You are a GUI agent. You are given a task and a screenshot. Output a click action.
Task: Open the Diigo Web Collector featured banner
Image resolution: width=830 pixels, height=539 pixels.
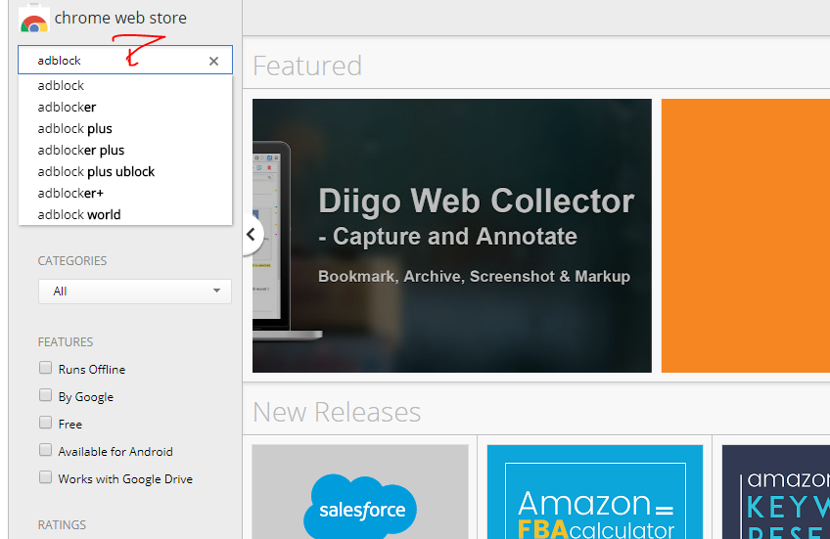point(452,236)
